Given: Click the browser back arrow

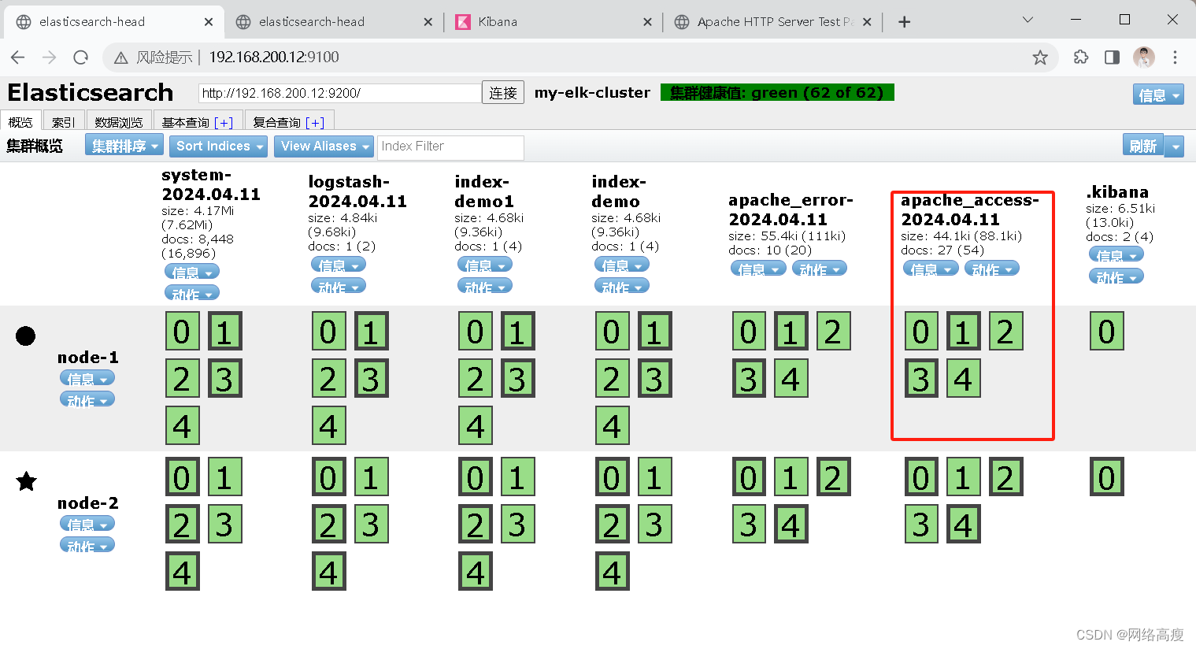Looking at the screenshot, I should click(18, 57).
